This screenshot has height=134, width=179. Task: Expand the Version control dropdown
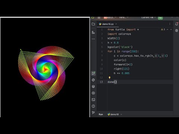pos(123,17)
